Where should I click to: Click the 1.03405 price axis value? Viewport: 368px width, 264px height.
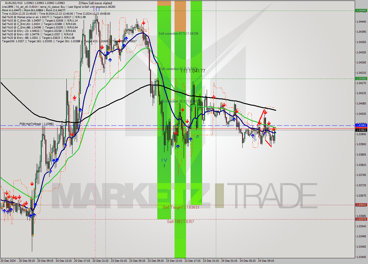tap(361, 257)
